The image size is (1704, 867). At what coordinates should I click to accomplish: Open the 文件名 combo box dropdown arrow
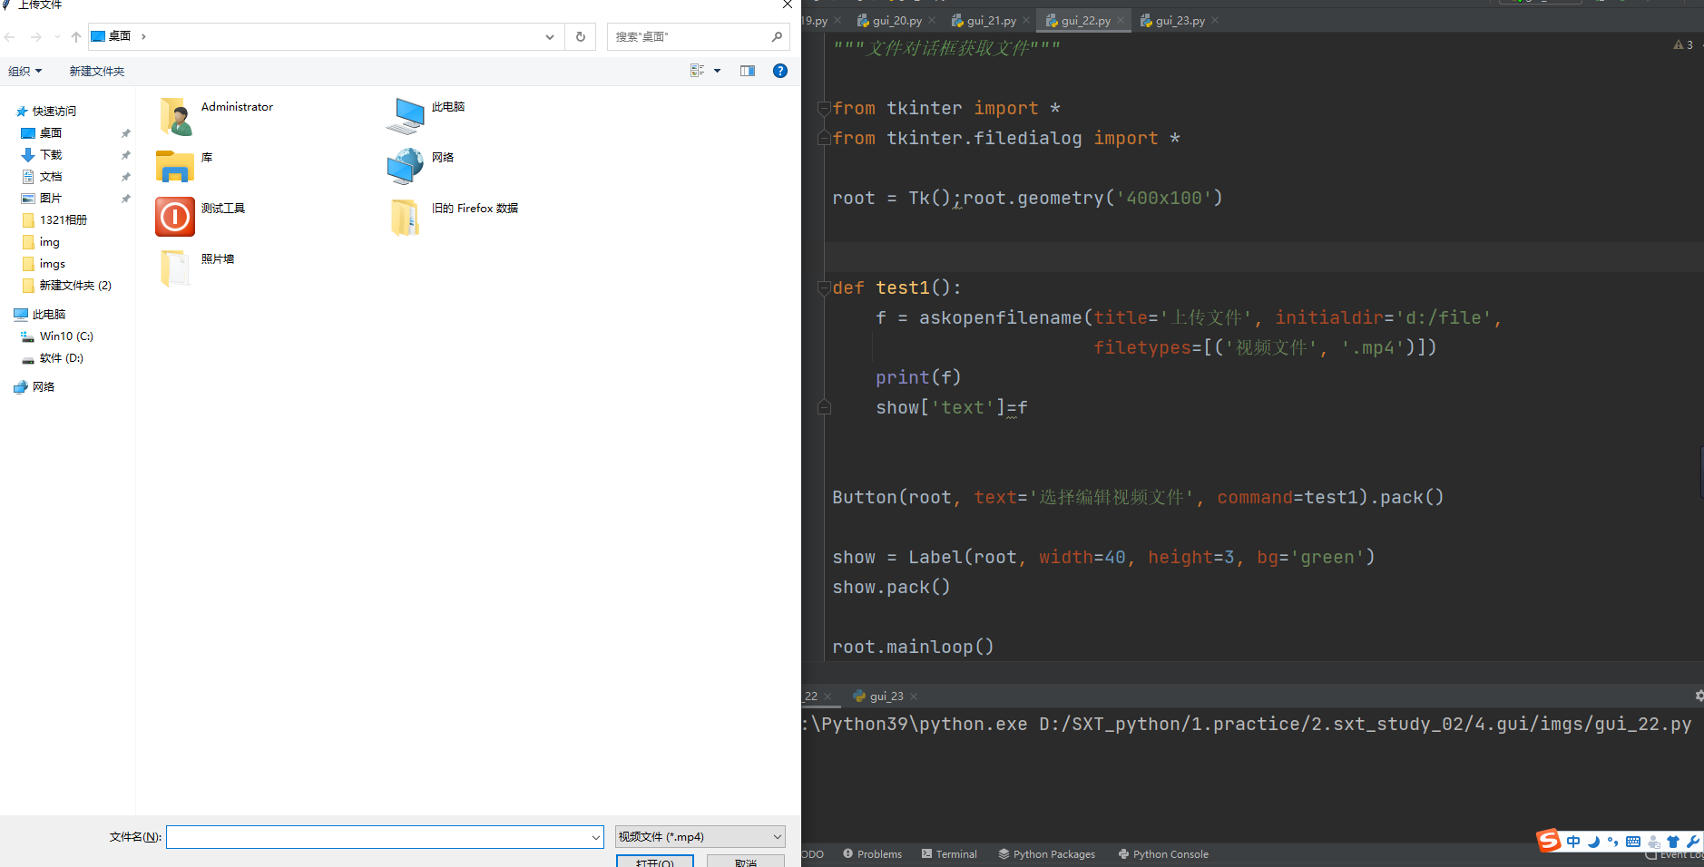[x=596, y=837]
